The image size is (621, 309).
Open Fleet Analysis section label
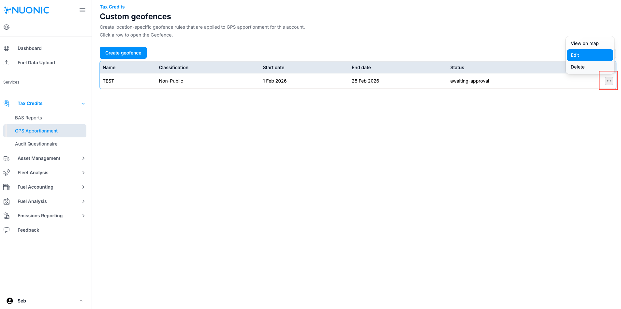(33, 173)
